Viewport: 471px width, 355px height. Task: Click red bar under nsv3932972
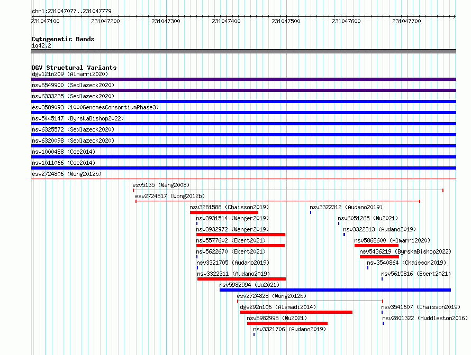coord(241,235)
